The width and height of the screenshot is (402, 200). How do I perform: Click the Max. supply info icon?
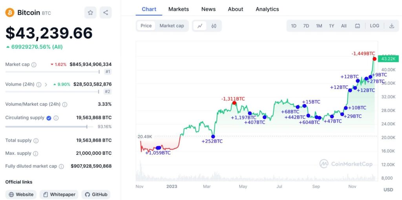pos(35,153)
